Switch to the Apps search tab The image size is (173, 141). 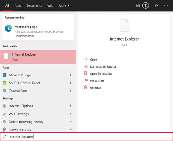18,5
